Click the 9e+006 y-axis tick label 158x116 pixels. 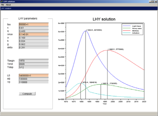pos(61,23)
